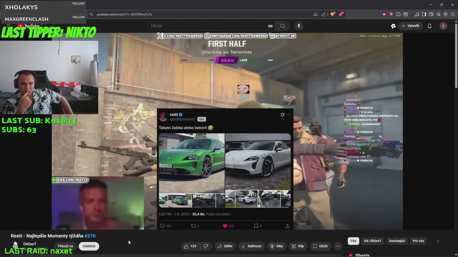The height and width of the screenshot is (257, 458).
Task: Open the notifications bell
Action: coord(430,26)
